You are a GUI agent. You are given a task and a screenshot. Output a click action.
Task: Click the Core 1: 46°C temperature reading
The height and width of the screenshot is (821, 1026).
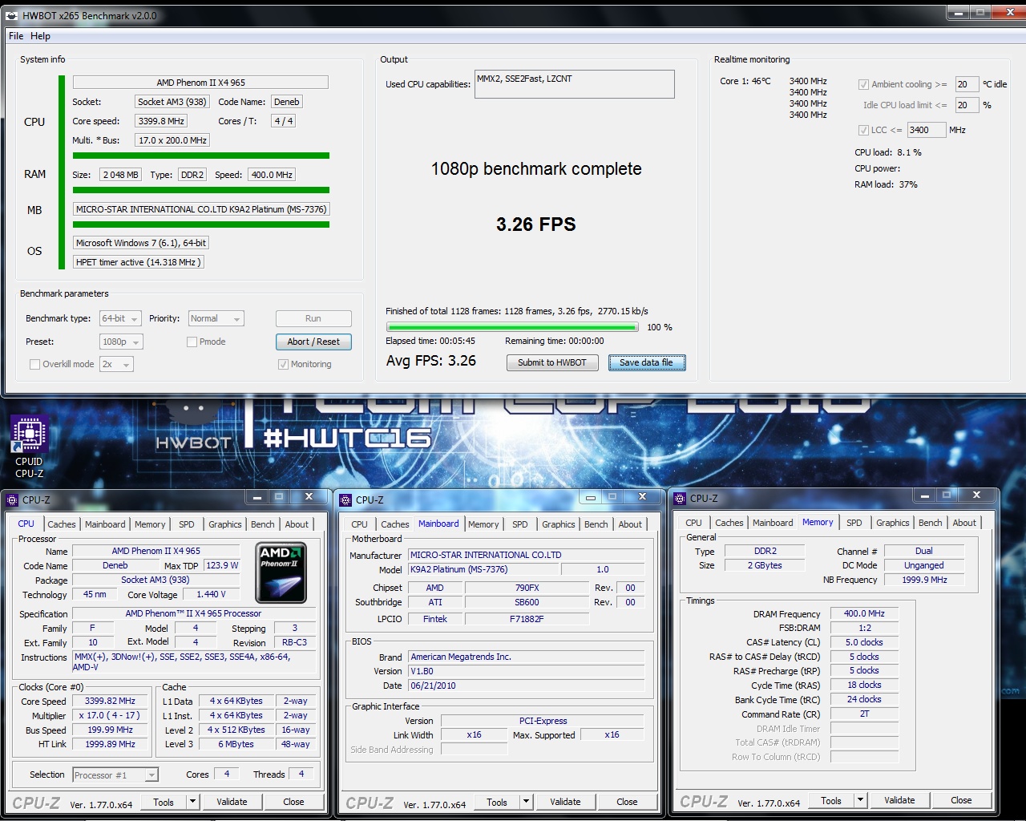pos(745,81)
